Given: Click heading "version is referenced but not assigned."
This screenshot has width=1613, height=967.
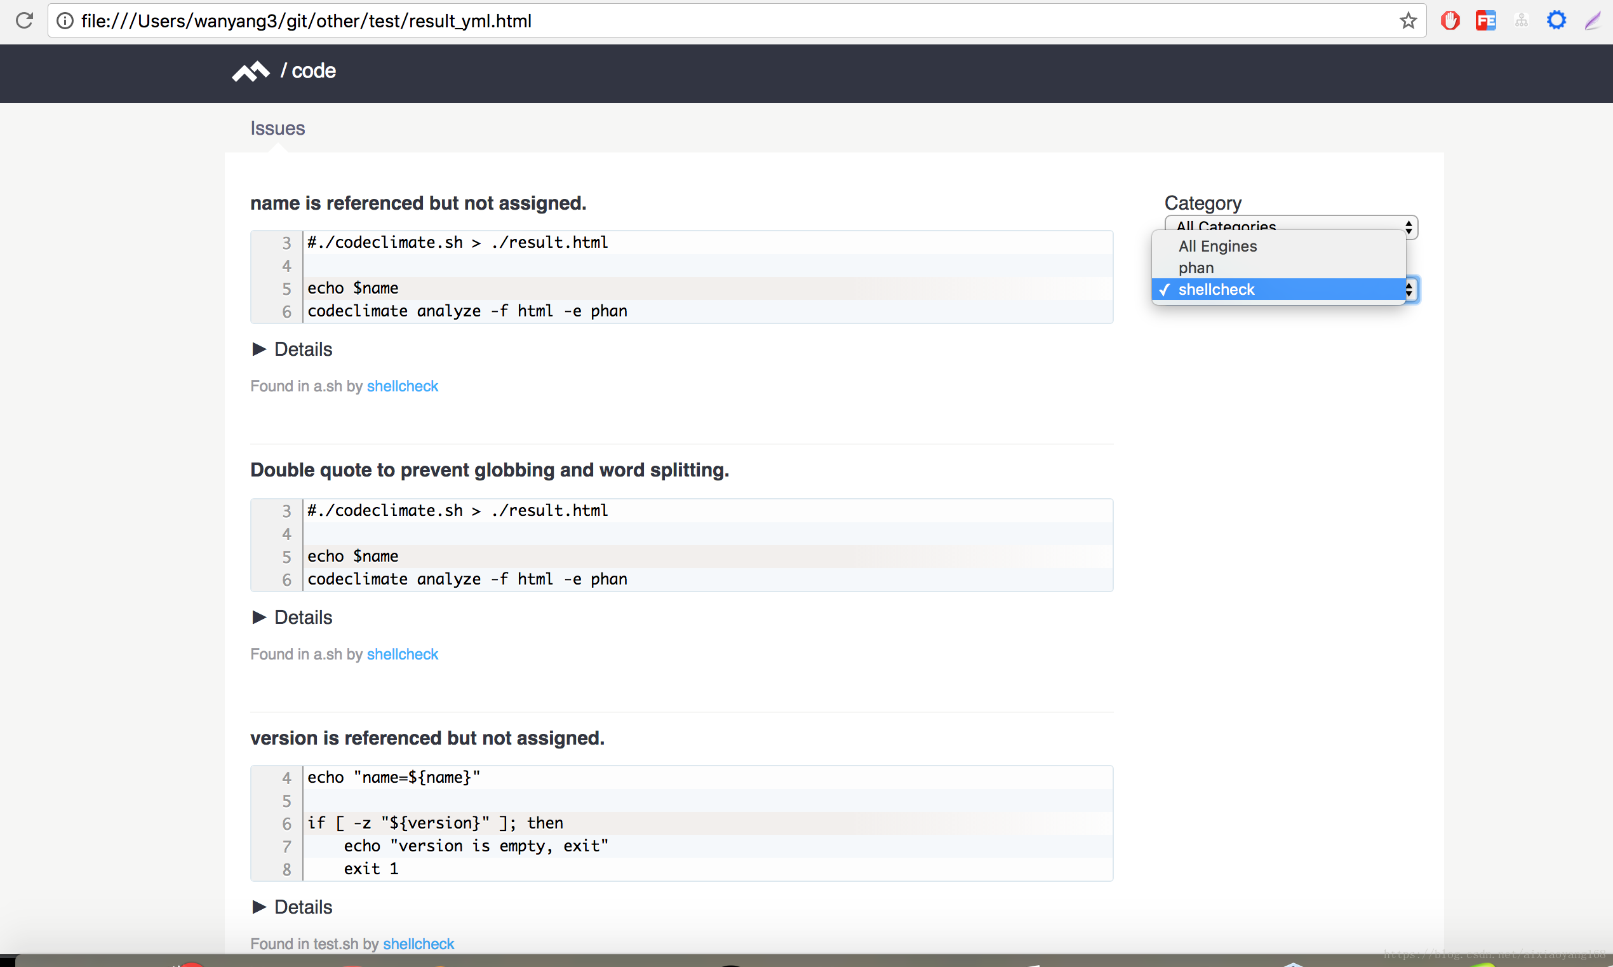Looking at the screenshot, I should (427, 738).
